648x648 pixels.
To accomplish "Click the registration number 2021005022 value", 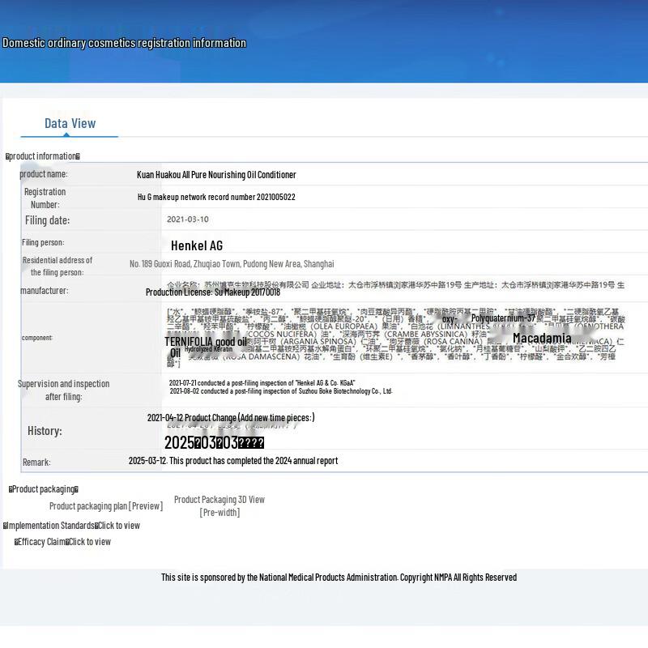I will tap(216, 197).
